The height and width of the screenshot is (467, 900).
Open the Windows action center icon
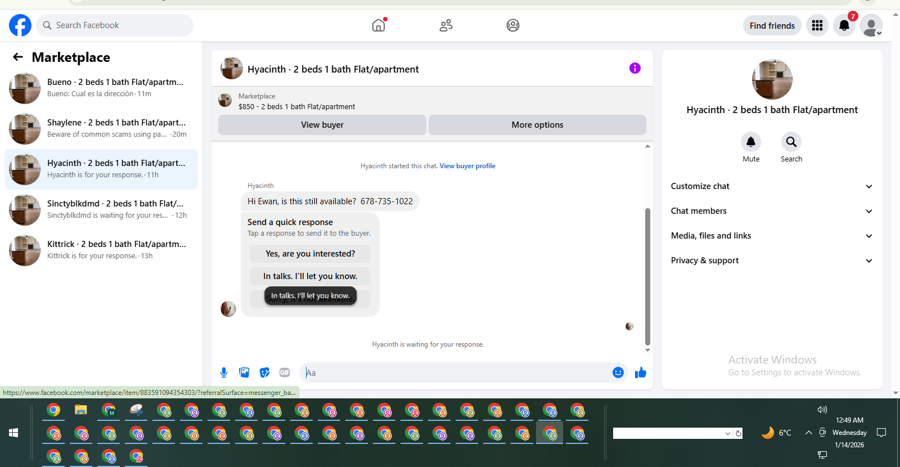point(882,433)
